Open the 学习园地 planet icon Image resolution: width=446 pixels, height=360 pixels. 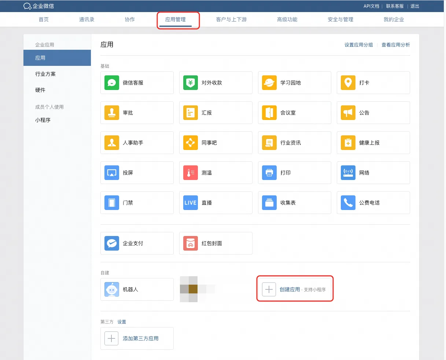pyautogui.click(x=269, y=83)
